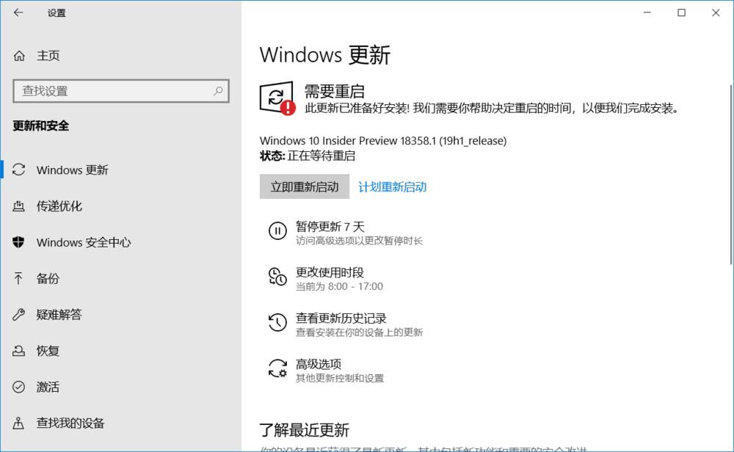Click the vertical scrollbar on the right

731,174
